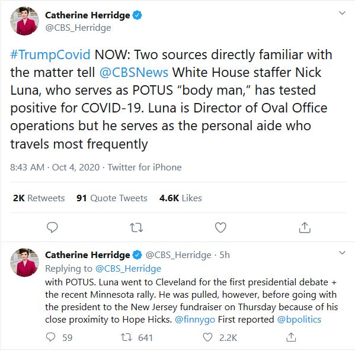Like the main tweet with heart icon
Screen dimensions: 355x351
click(x=220, y=227)
